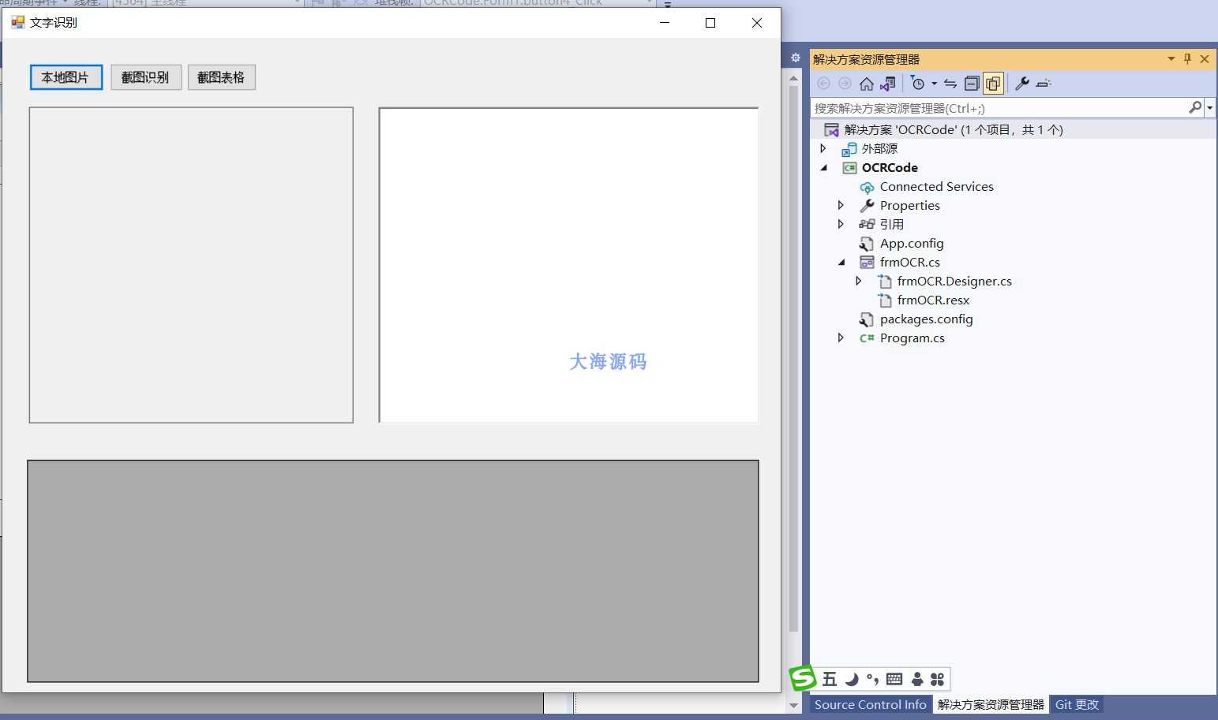1218x720 pixels.
Task: Click the vertical scrollbar down arrow
Action: tap(794, 705)
